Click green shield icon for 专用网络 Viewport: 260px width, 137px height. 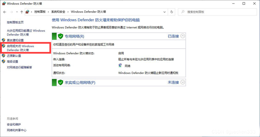click(60, 36)
